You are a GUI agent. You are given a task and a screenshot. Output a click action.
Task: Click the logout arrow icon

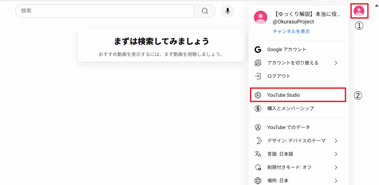click(x=258, y=76)
